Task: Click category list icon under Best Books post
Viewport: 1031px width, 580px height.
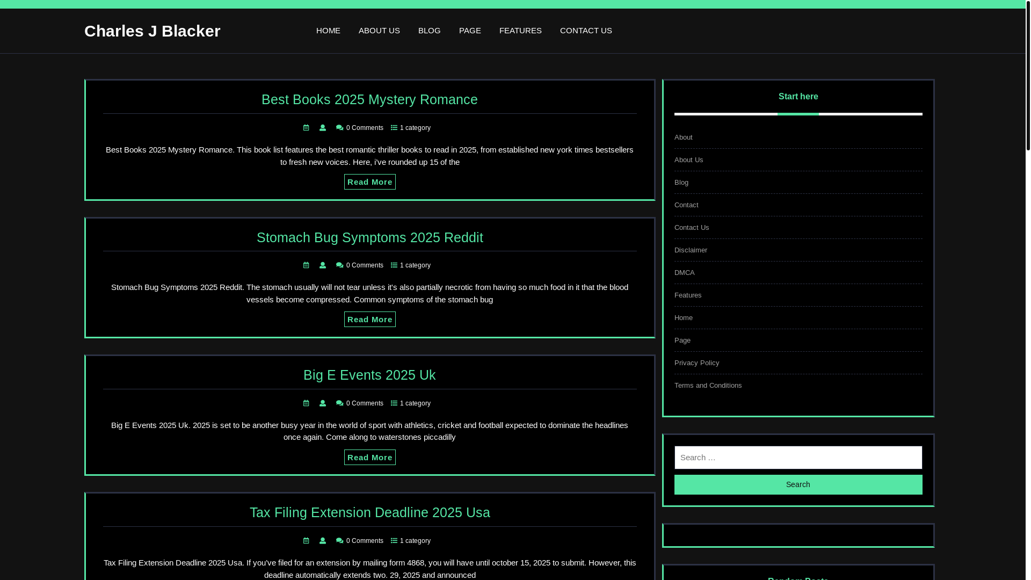Action: tap(394, 128)
